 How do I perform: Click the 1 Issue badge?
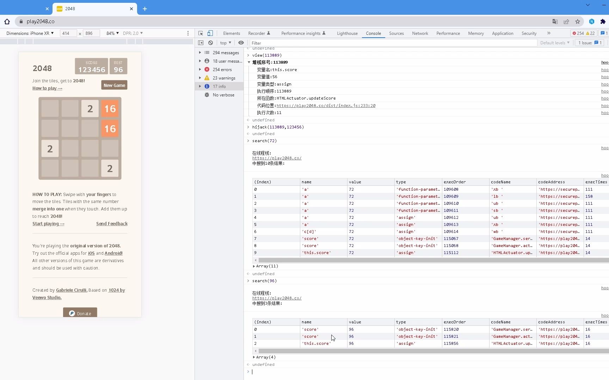[590, 43]
